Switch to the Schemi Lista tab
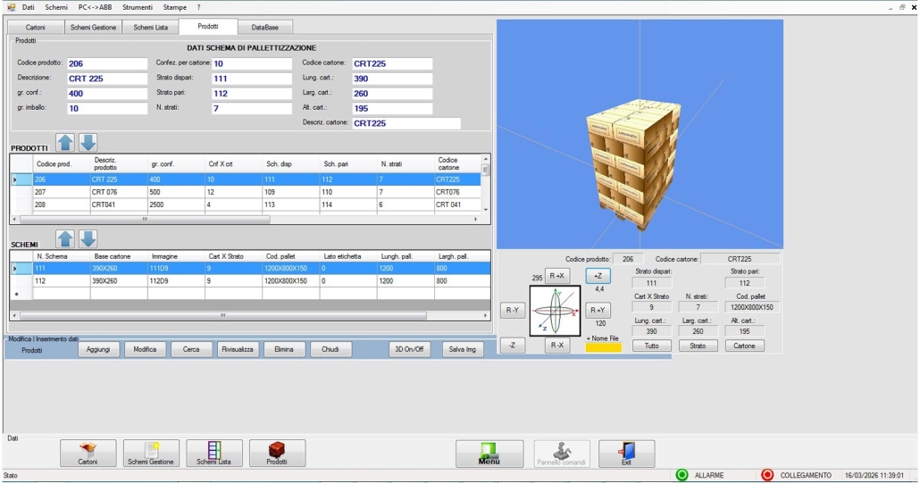Image resolution: width=920 pixels, height=483 pixels. pos(150,28)
